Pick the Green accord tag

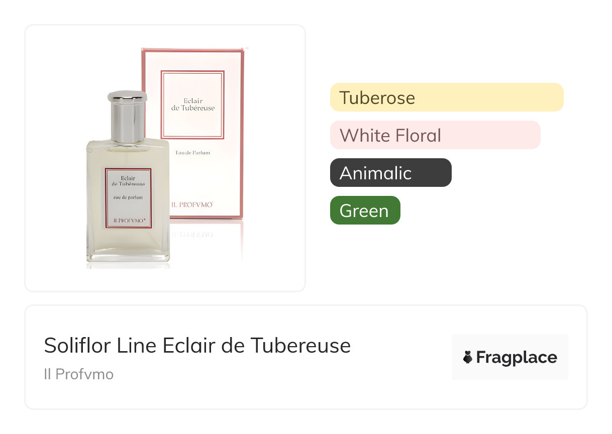point(365,210)
